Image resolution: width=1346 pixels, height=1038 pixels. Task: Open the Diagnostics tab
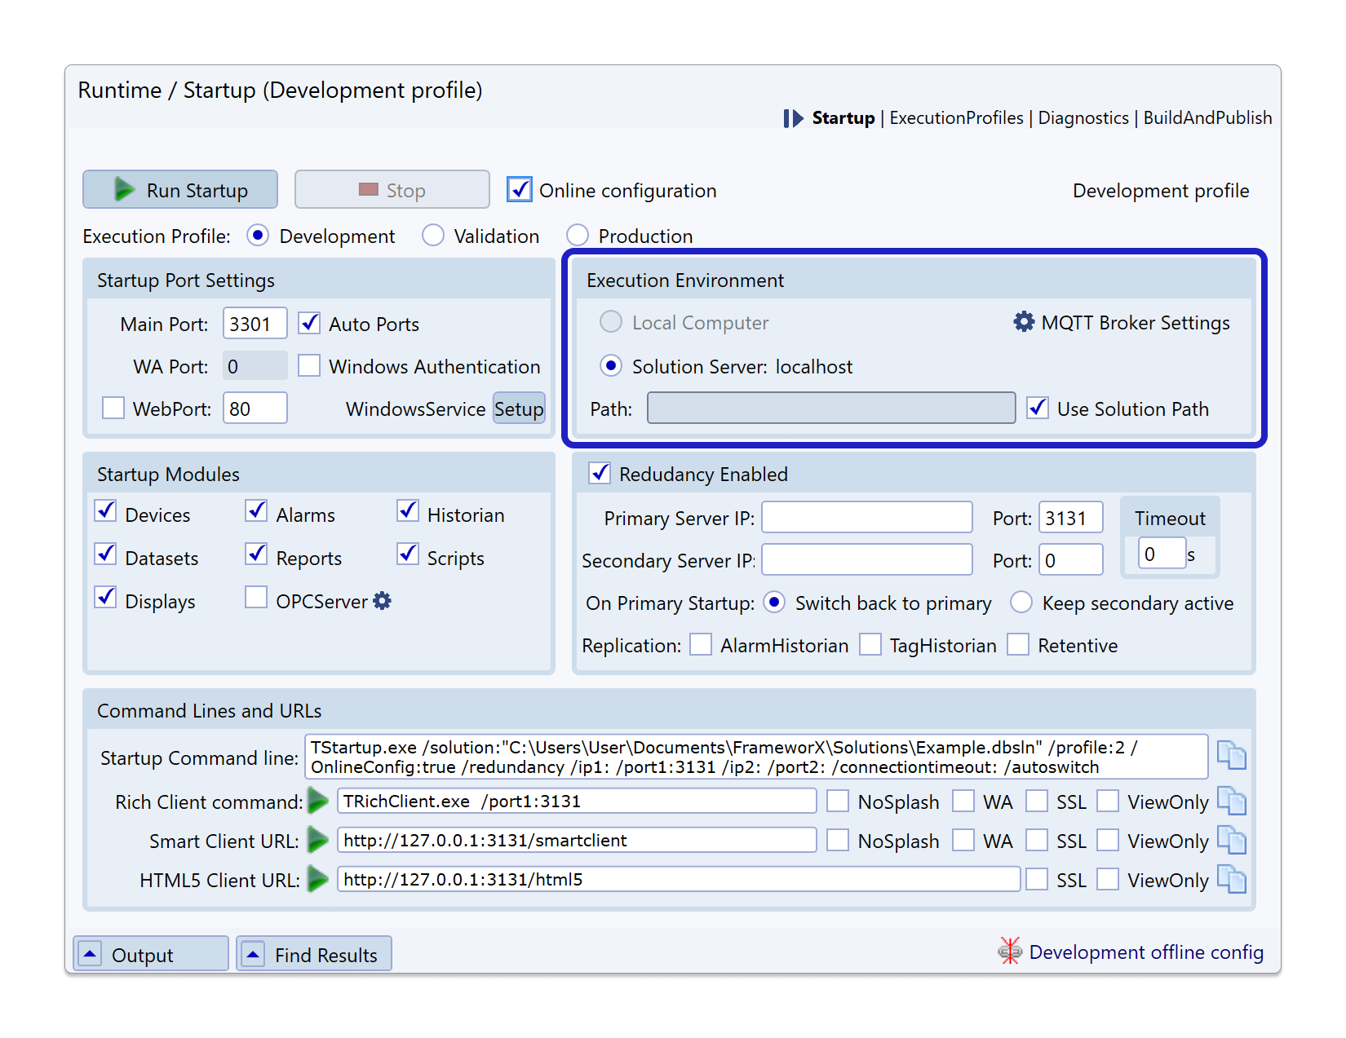1083,118
